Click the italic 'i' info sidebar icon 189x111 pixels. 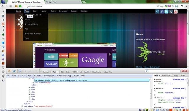(3, 31)
